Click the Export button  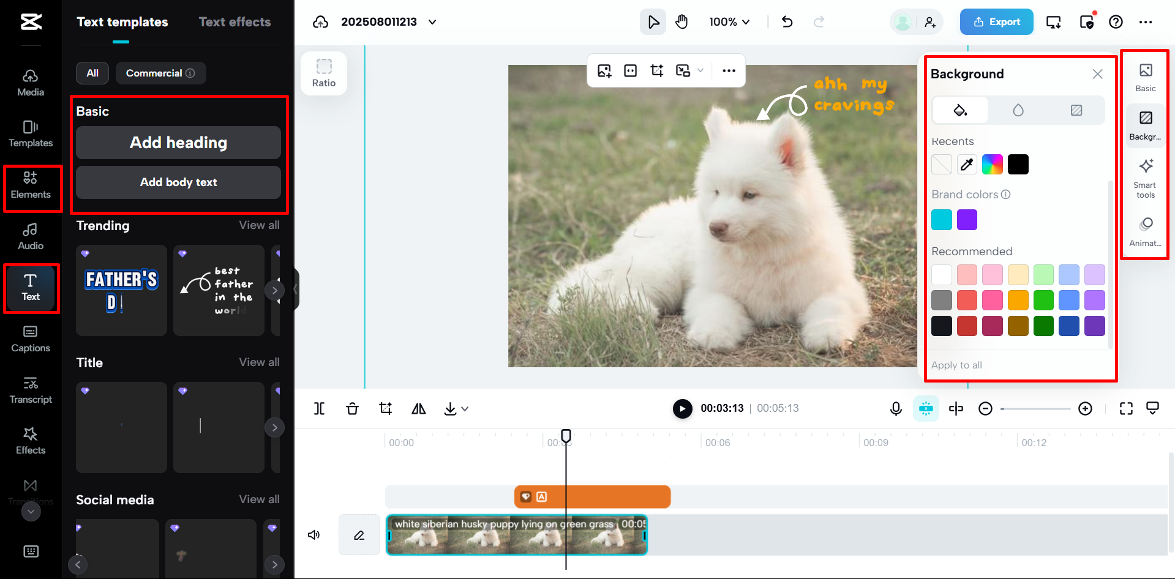click(x=996, y=22)
